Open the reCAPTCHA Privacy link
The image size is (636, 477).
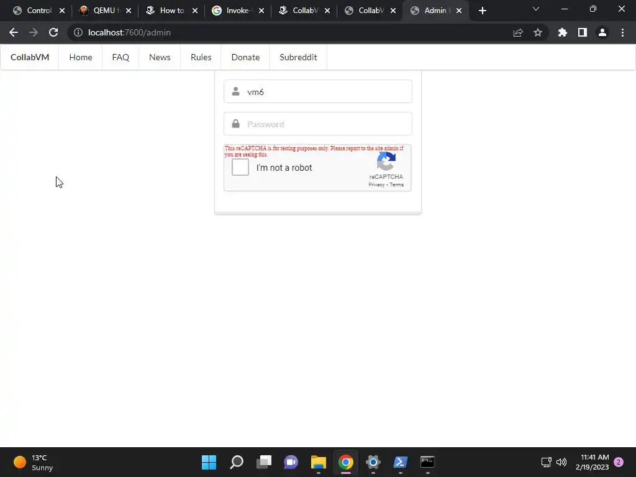pyautogui.click(x=376, y=184)
